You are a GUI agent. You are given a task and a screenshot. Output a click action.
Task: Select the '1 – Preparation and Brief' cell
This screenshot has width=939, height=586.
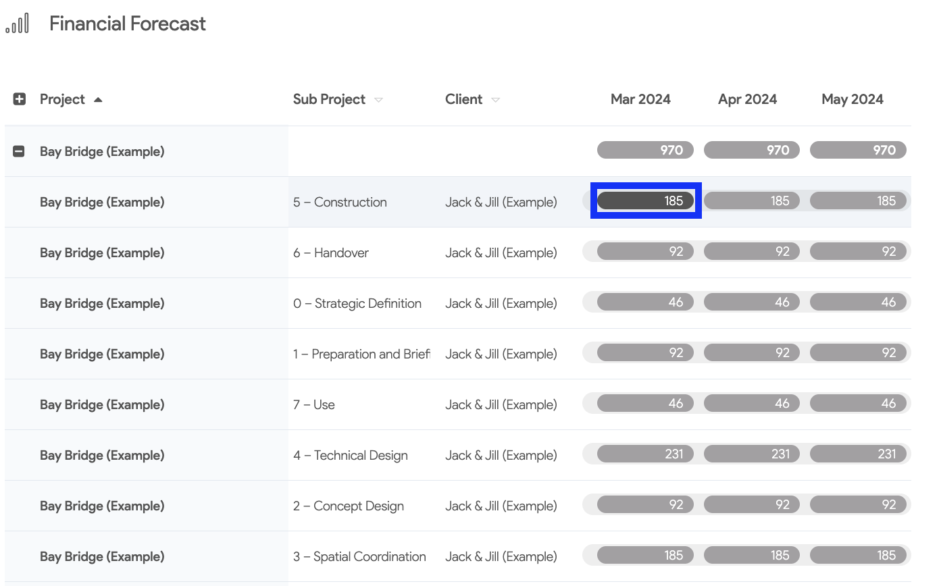(361, 354)
